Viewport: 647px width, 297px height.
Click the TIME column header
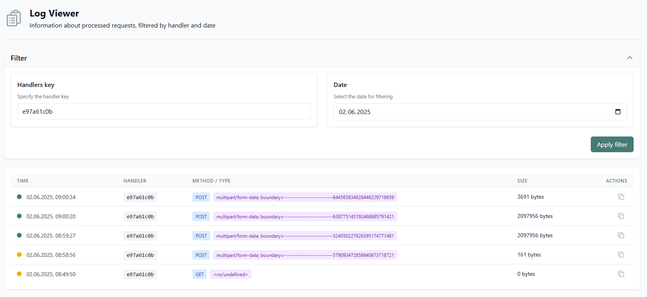[x=23, y=181]
